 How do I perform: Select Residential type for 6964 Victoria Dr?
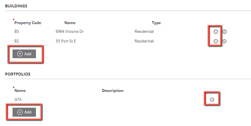[x=144, y=32]
